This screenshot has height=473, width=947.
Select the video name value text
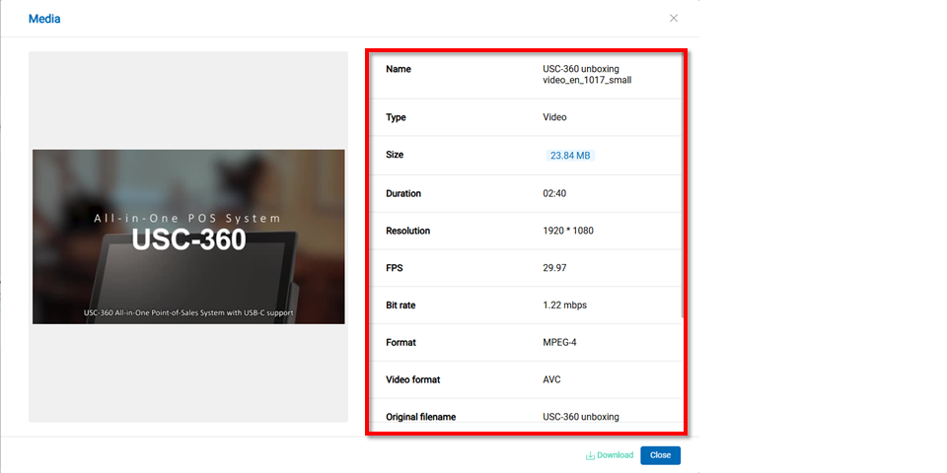[587, 75]
